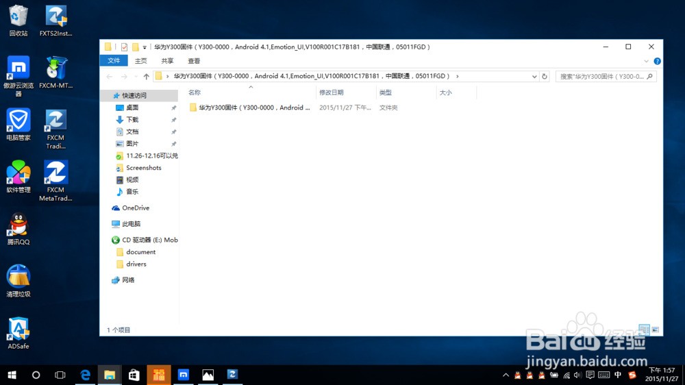Open the Windows Start menu
This screenshot has width=685, height=385.
[x=12, y=375]
